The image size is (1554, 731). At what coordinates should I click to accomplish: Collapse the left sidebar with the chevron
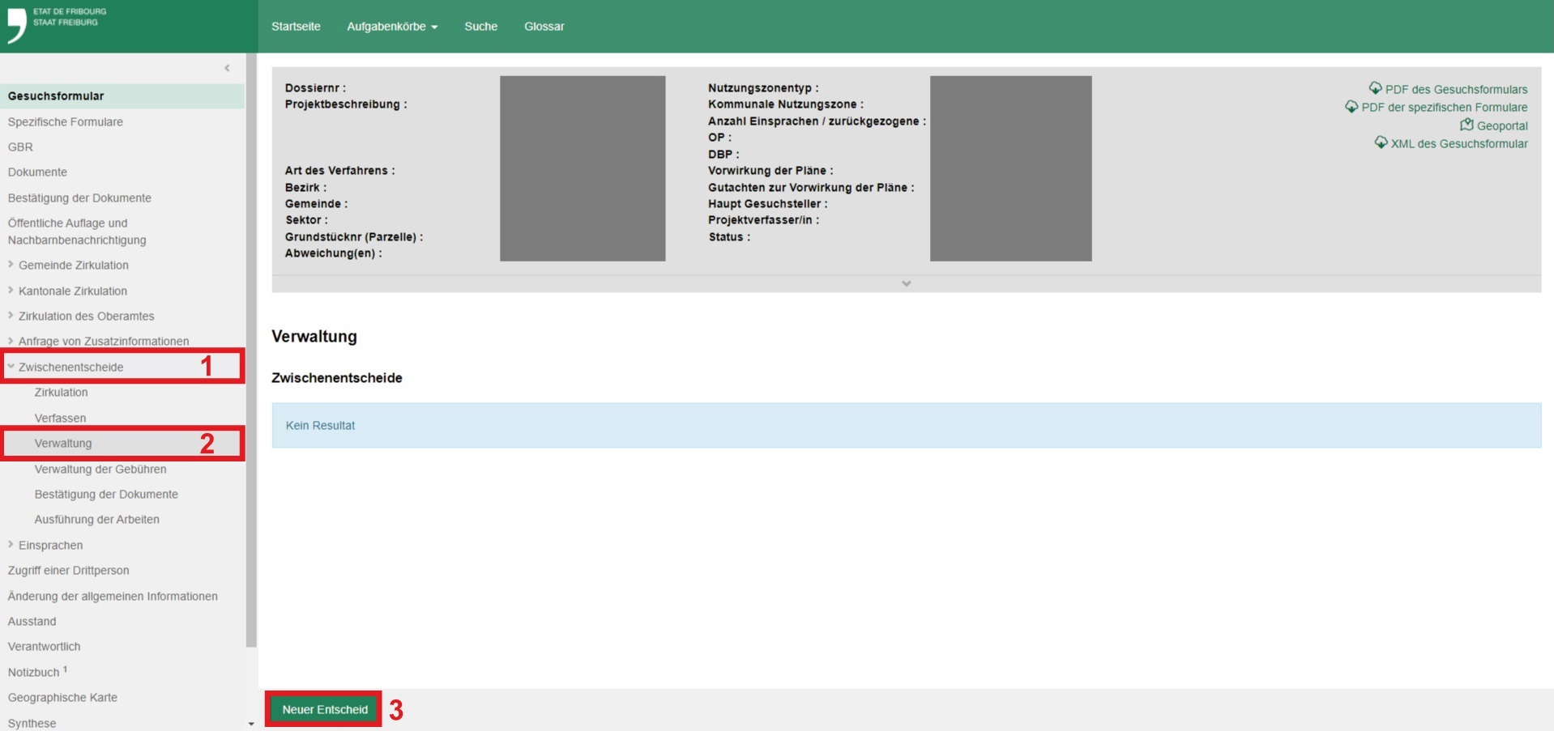tap(227, 68)
